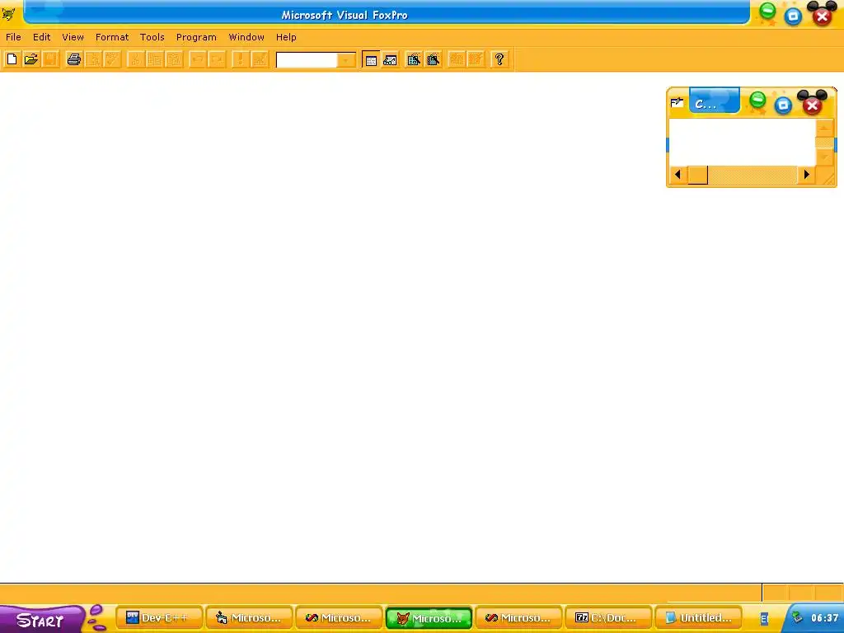Open the Data Session window icon
Screen dimensions: 844x633
[390, 59]
